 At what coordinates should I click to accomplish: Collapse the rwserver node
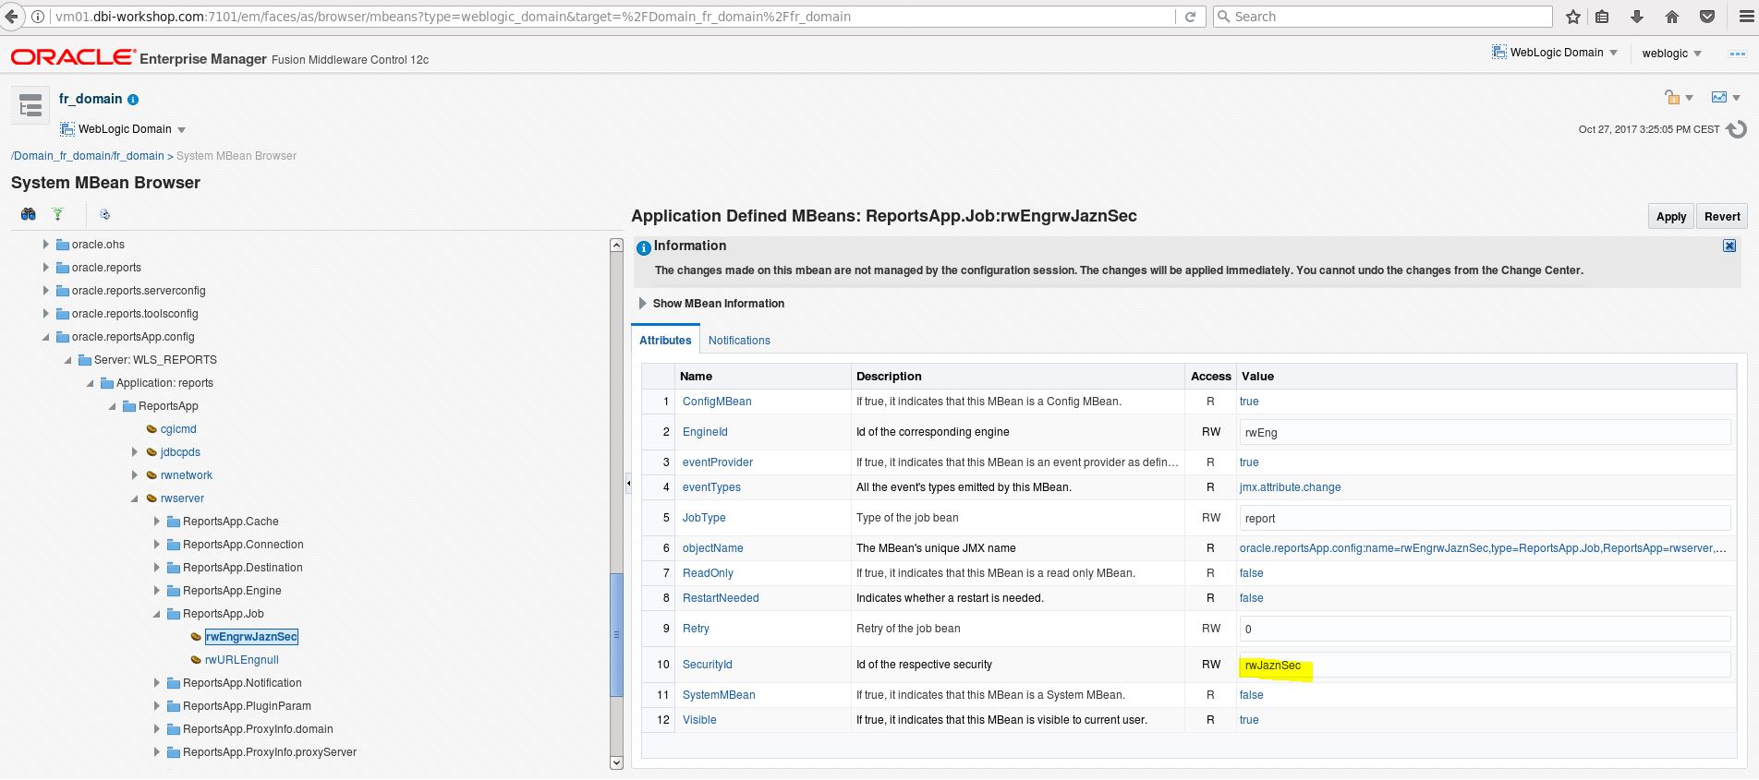click(135, 498)
